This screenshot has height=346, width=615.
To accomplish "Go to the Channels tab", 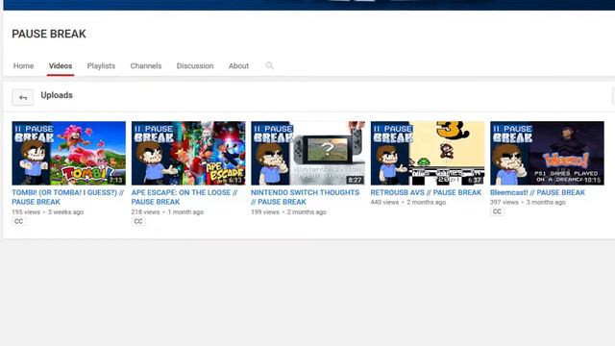I will 146,66.
